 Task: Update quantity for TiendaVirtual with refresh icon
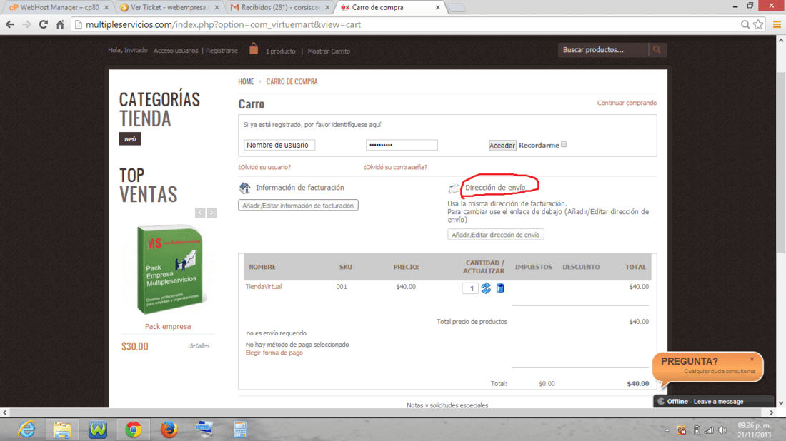click(486, 288)
